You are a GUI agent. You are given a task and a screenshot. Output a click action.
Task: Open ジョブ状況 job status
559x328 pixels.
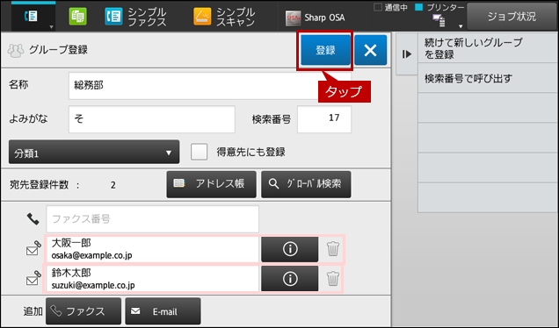coord(512,17)
